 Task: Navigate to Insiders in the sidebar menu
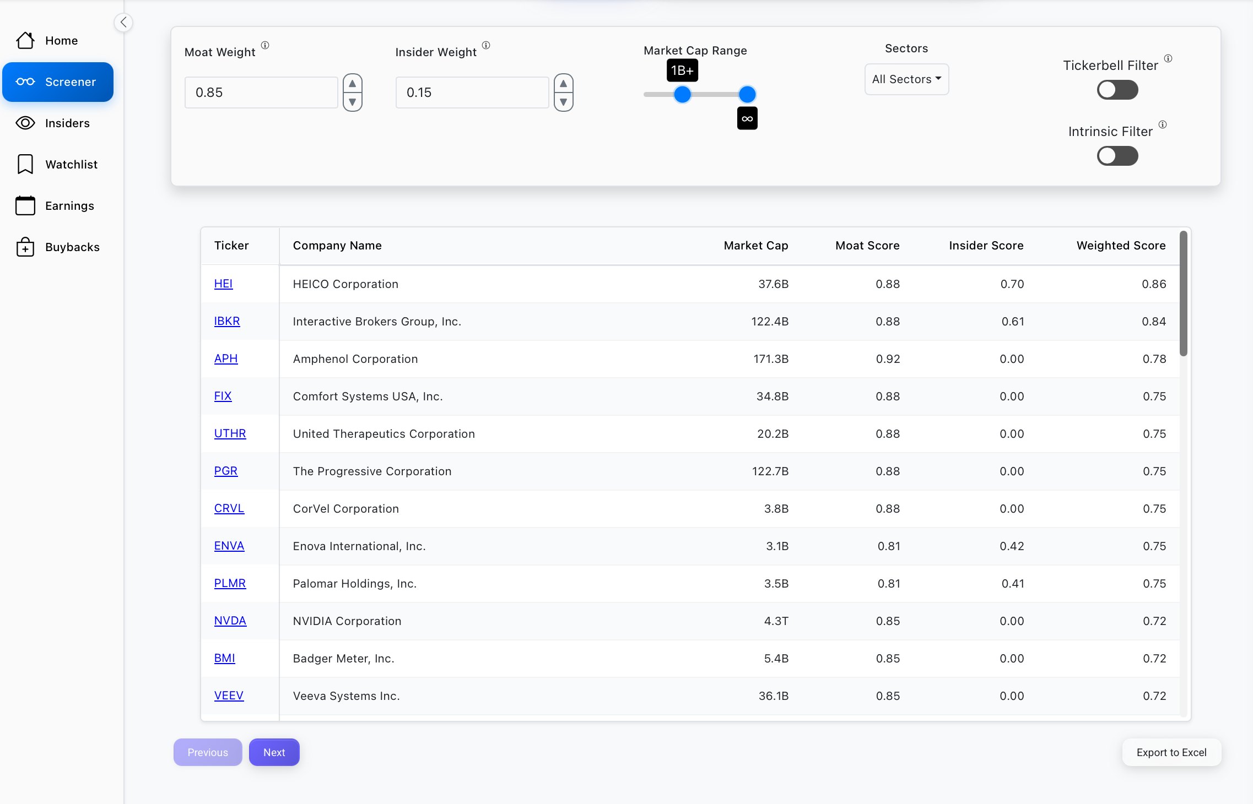pyautogui.click(x=67, y=123)
